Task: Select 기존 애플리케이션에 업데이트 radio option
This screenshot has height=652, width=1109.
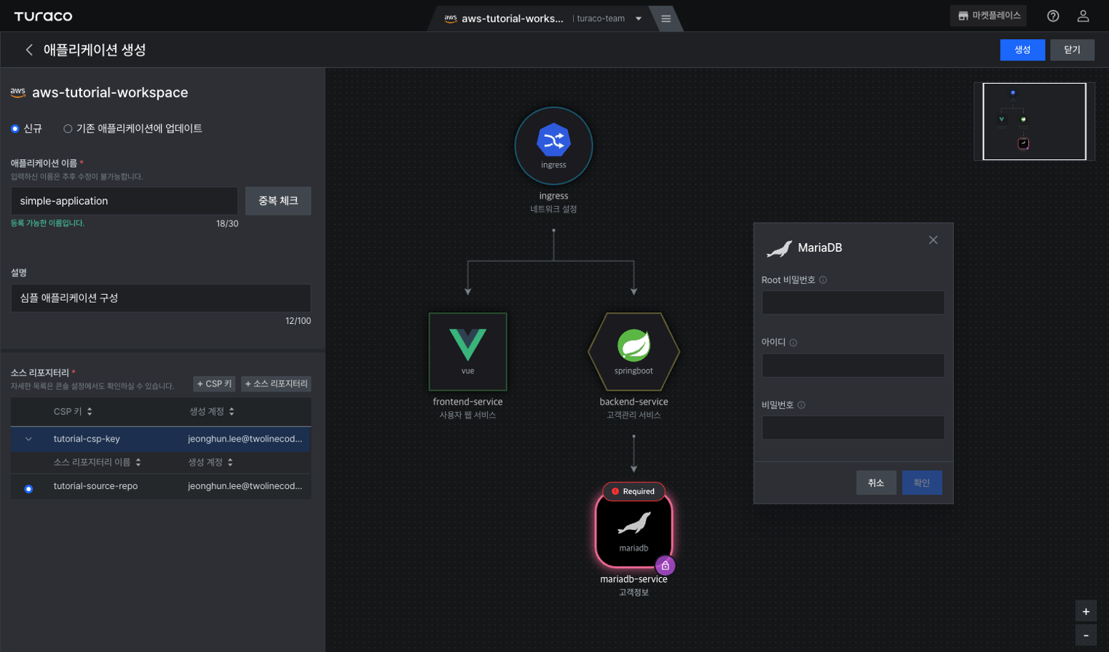Action: pos(68,129)
